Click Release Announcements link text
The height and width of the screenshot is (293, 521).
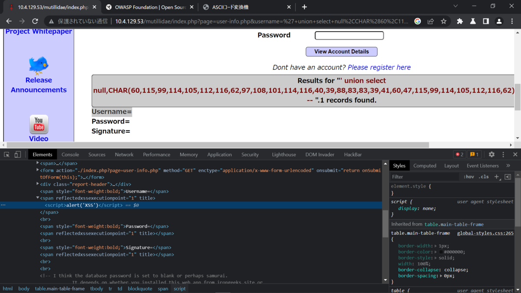(39, 85)
